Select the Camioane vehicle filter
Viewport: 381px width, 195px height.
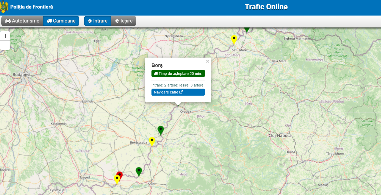pos(61,21)
